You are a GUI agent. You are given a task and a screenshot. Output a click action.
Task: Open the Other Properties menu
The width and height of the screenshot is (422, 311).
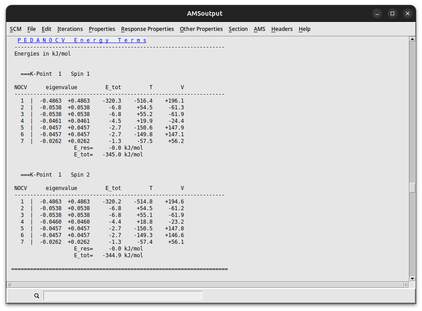pyautogui.click(x=201, y=29)
